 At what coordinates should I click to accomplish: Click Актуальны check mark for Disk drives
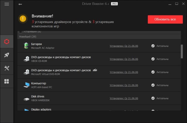(x=153, y=98)
